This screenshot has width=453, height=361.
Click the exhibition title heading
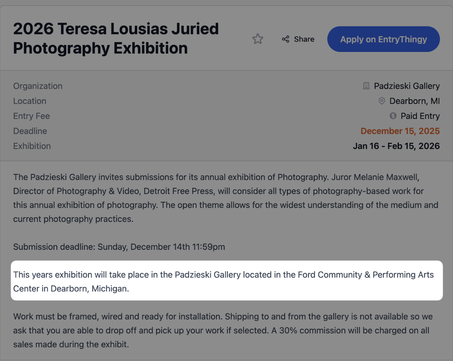115,38
